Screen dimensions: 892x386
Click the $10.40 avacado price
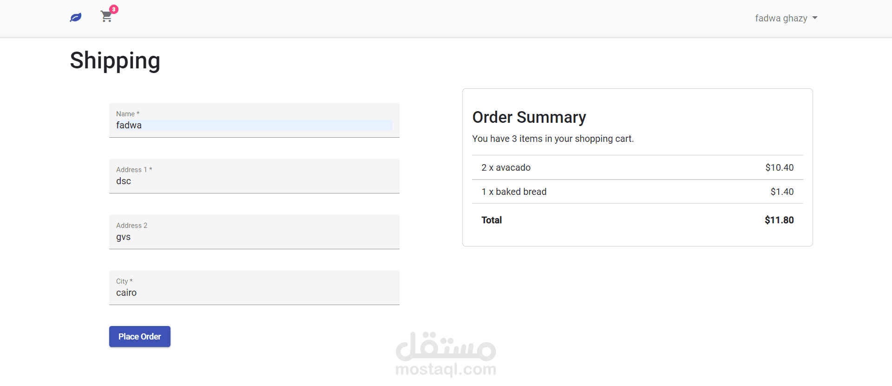coord(779,167)
